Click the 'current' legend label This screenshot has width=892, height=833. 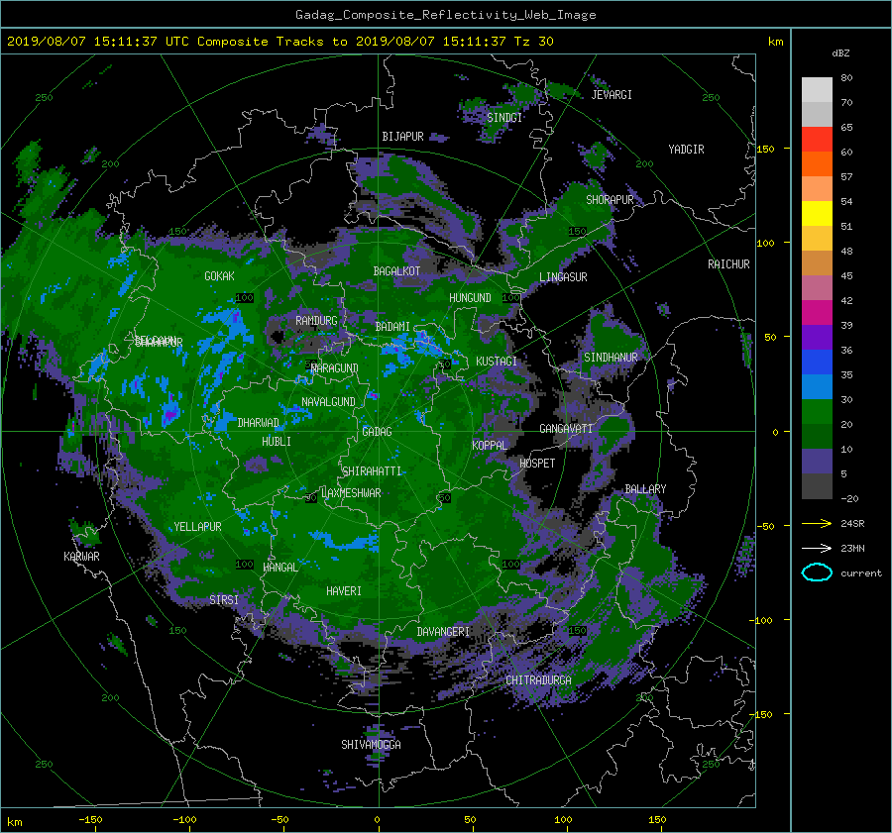[860, 573]
